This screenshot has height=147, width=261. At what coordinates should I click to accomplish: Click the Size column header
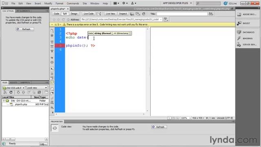(35, 97)
